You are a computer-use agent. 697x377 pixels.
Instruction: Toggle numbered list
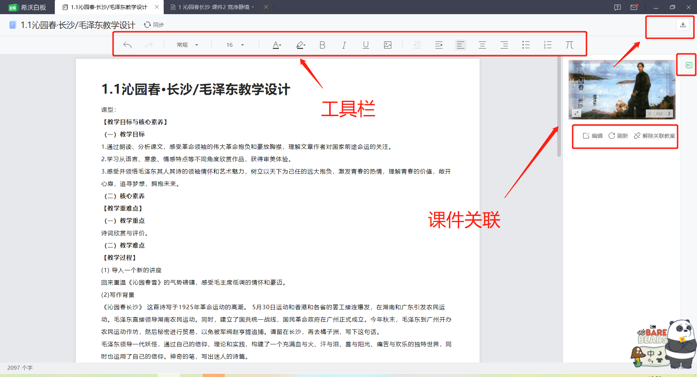(x=548, y=45)
